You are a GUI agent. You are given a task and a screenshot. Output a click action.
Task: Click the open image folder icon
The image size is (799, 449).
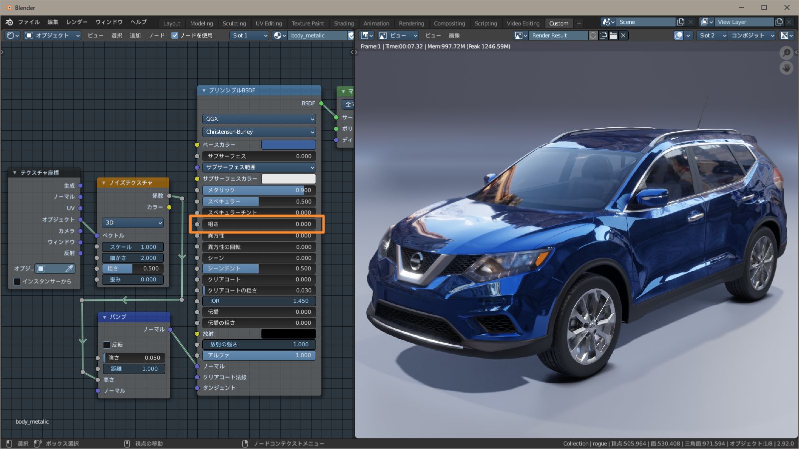(613, 35)
